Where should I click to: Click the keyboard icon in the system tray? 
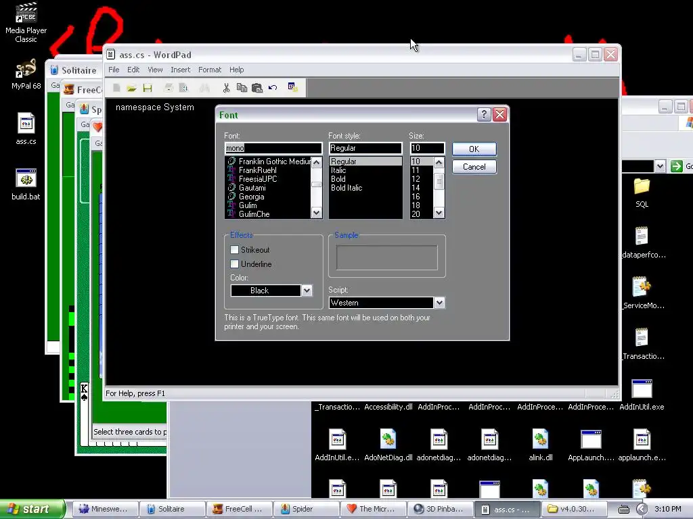point(623,510)
